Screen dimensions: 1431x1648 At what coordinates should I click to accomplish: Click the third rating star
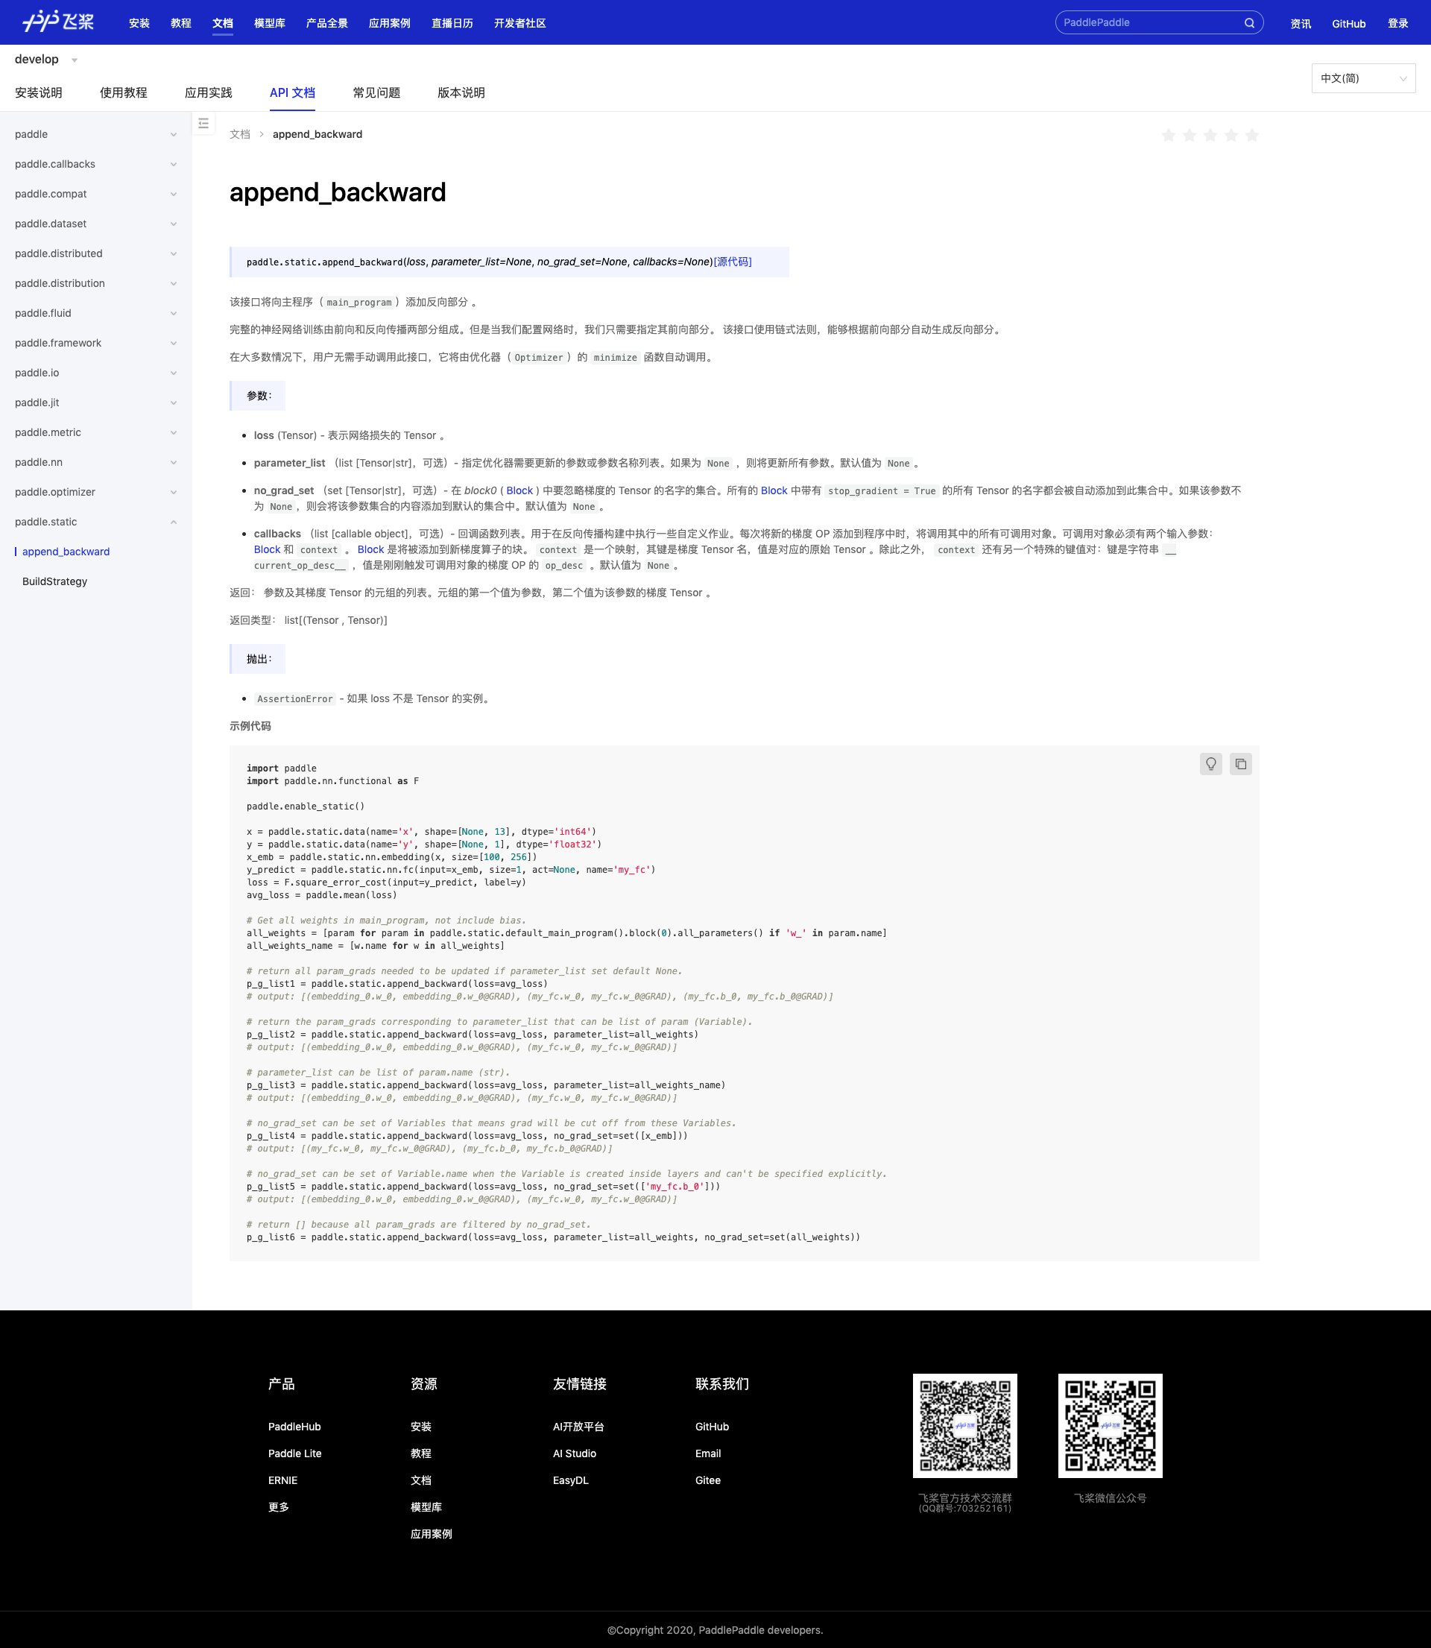coord(1210,135)
